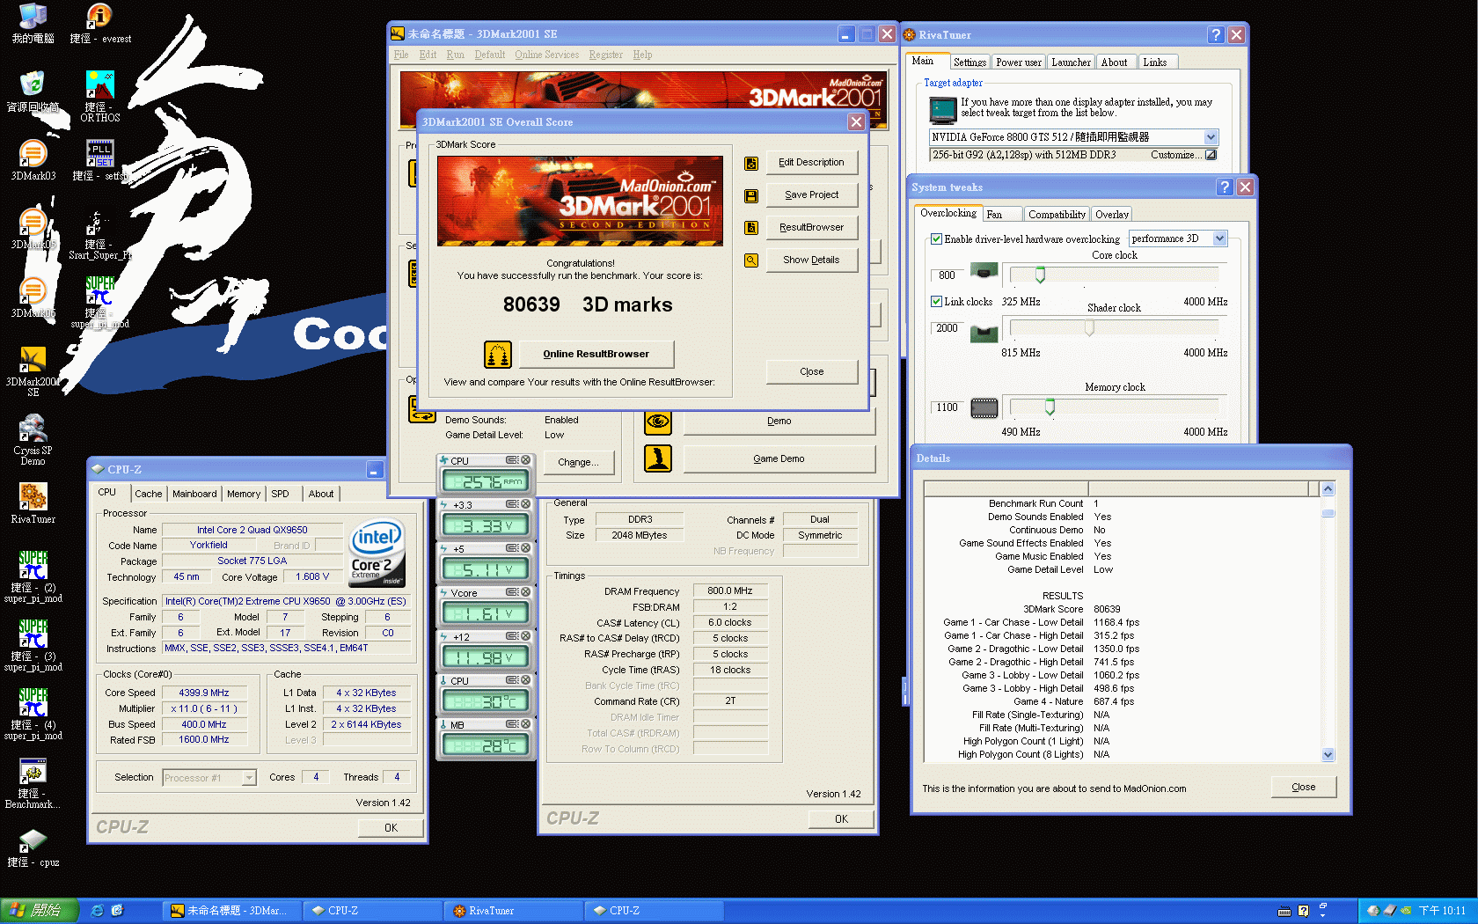The image size is (1478, 924).
Task: Click the memory clock chip icon
Action: (x=984, y=408)
